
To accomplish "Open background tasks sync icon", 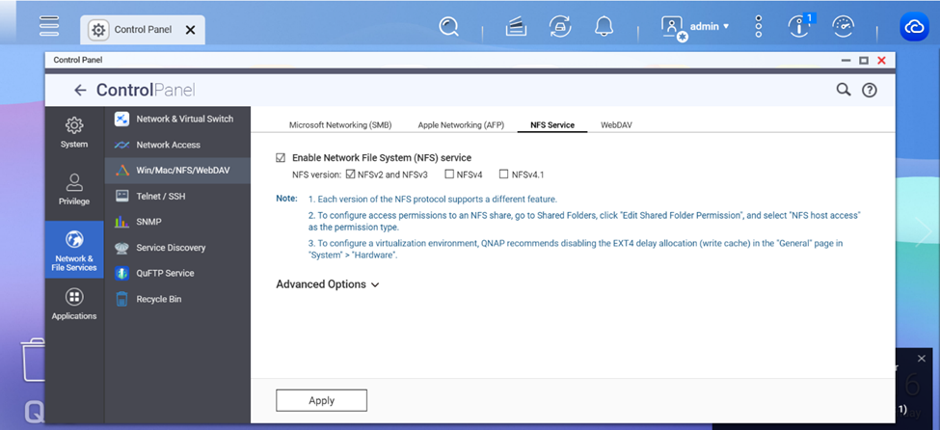I will [560, 27].
